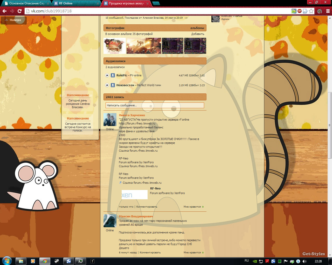The image size is (332, 265).
Task: Click the Админ user avatar in sidebar
Action: tap(216, 19)
